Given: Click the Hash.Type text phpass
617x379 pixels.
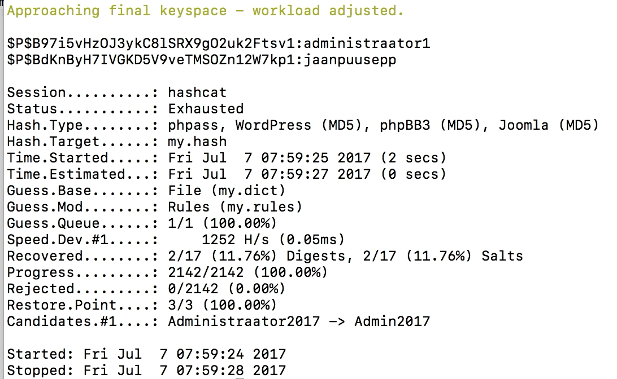Looking at the screenshot, I should pos(193,125).
